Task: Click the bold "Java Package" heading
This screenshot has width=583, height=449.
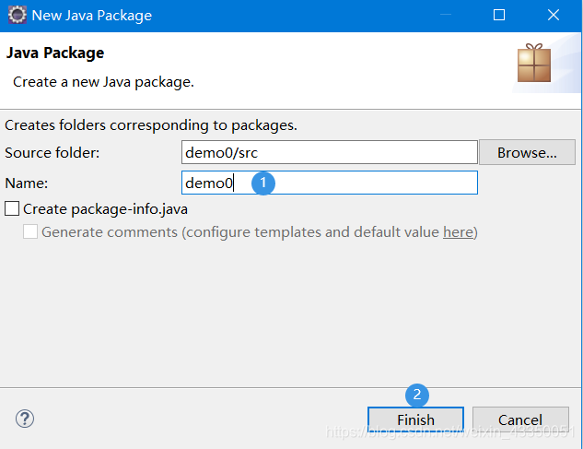Action: 55,53
